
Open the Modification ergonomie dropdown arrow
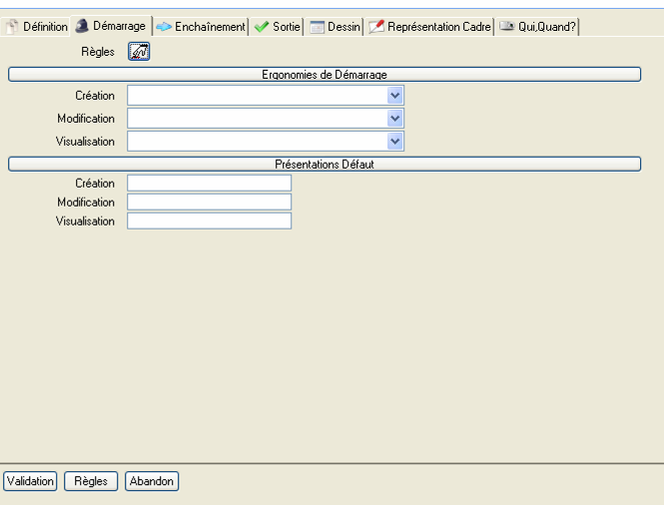[x=395, y=118]
